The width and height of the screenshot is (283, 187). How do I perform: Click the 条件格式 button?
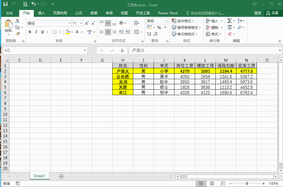click(x=183, y=21)
